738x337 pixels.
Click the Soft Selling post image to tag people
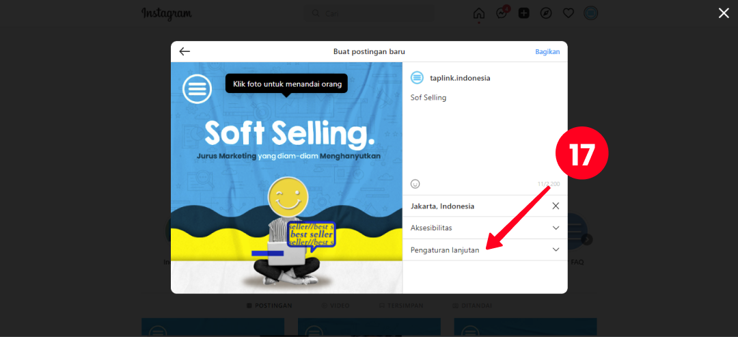(x=286, y=178)
